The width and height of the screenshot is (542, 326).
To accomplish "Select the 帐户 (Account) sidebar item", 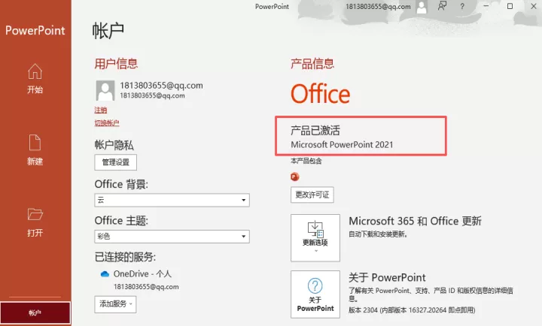I will coord(35,313).
